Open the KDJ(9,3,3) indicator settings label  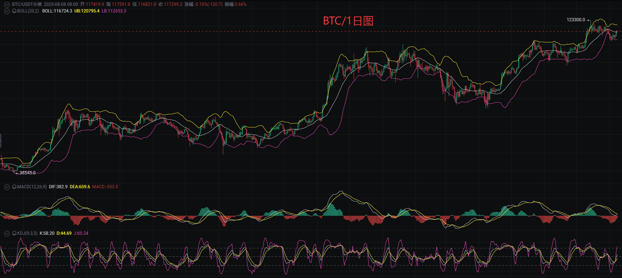[27, 233]
